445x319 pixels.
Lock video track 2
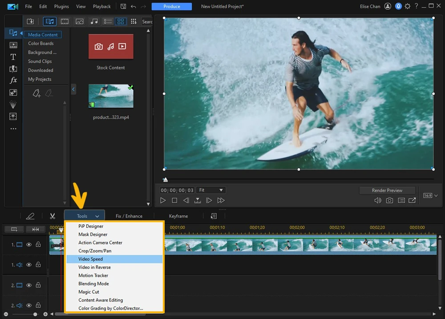coord(38,285)
